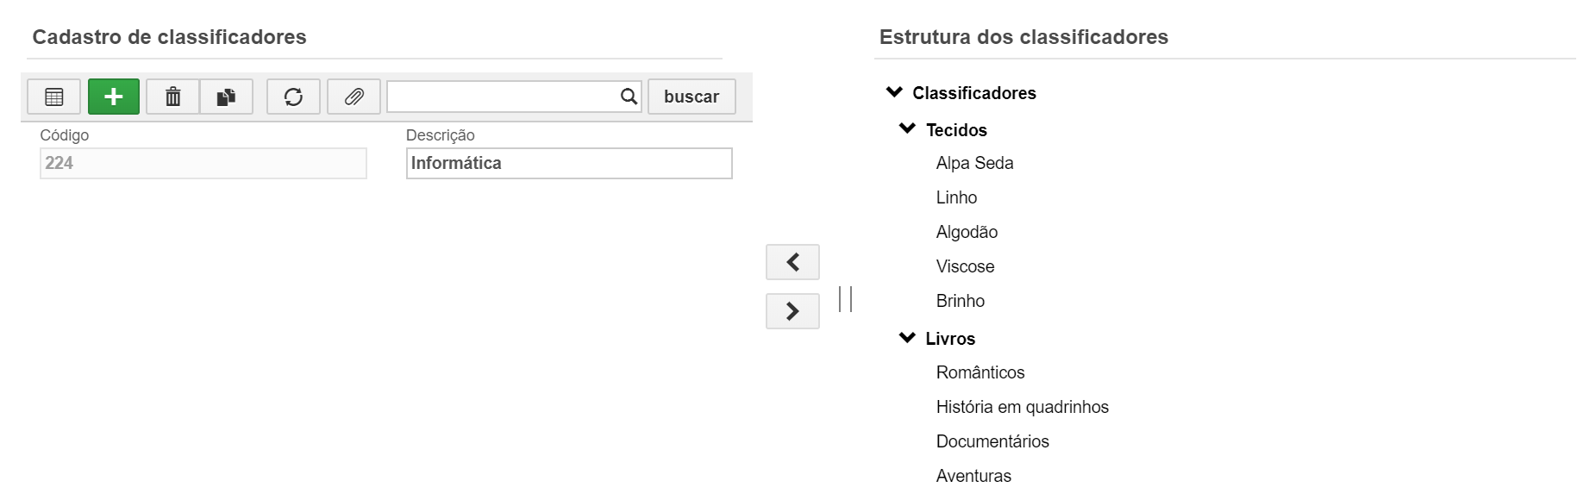Move classifier right with arrow button
1577x500 pixels.
click(x=792, y=311)
